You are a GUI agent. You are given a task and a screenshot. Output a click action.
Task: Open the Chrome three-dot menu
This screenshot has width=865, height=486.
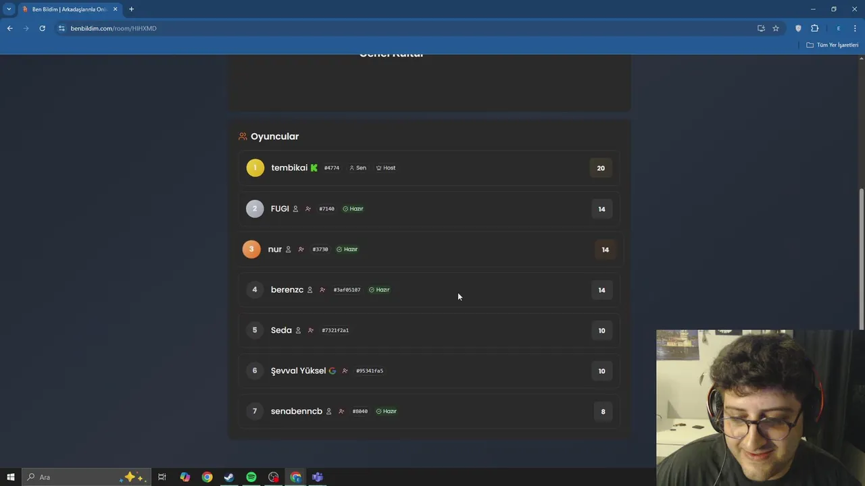click(855, 28)
